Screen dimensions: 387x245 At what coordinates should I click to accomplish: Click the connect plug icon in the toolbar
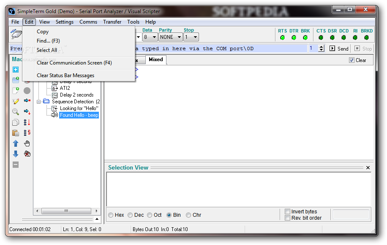(x=16, y=33)
